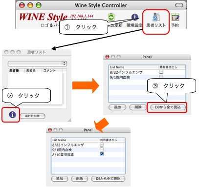Click the WINE Style logo
The width and height of the screenshot is (199, 187).
[43, 17]
